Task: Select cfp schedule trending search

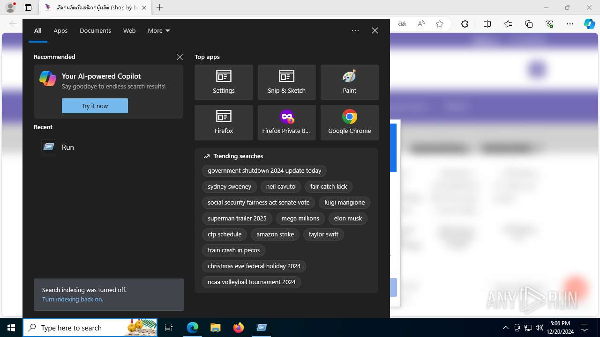Action: click(x=225, y=234)
